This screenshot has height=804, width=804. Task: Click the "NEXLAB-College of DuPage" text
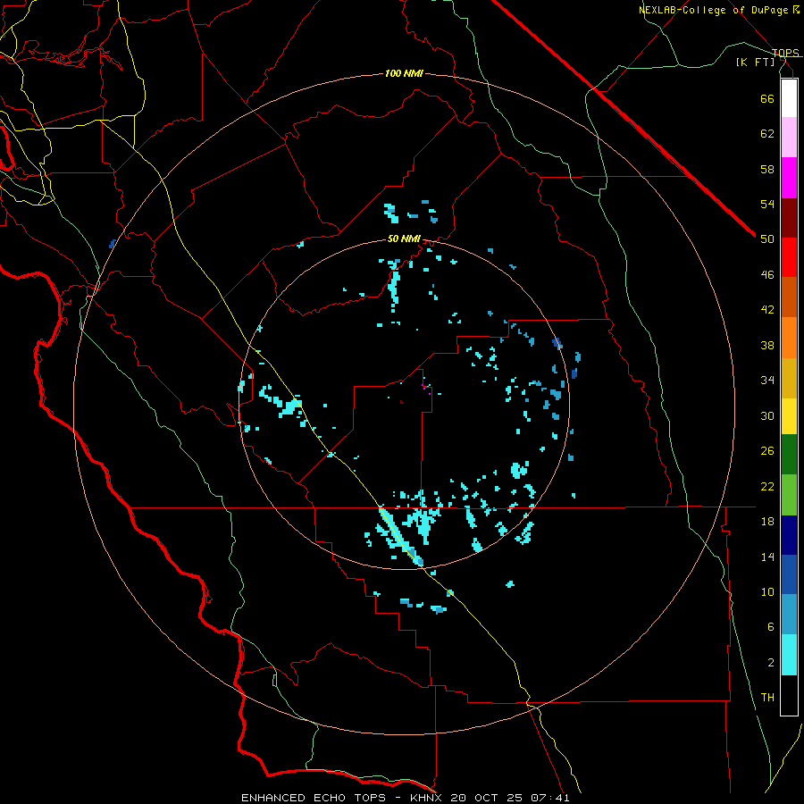click(x=713, y=10)
